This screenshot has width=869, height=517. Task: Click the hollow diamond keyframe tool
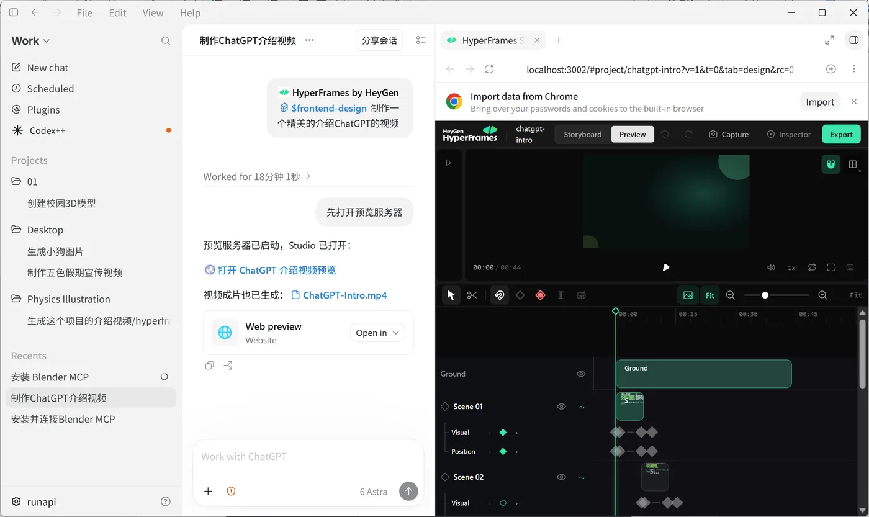coord(520,295)
